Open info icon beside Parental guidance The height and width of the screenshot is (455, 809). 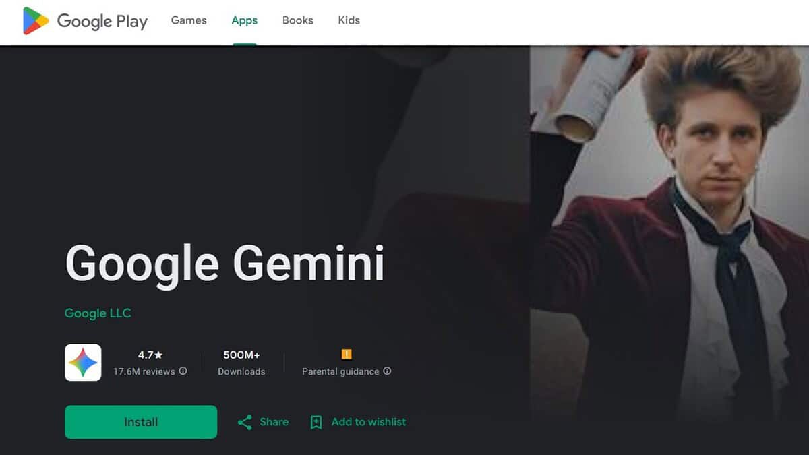[387, 371]
